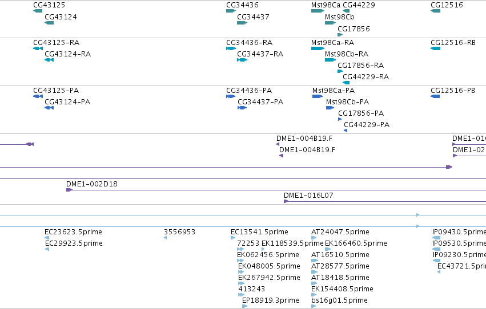
Task: Select the CG17856 gene feature arrow
Action: pos(340,35)
